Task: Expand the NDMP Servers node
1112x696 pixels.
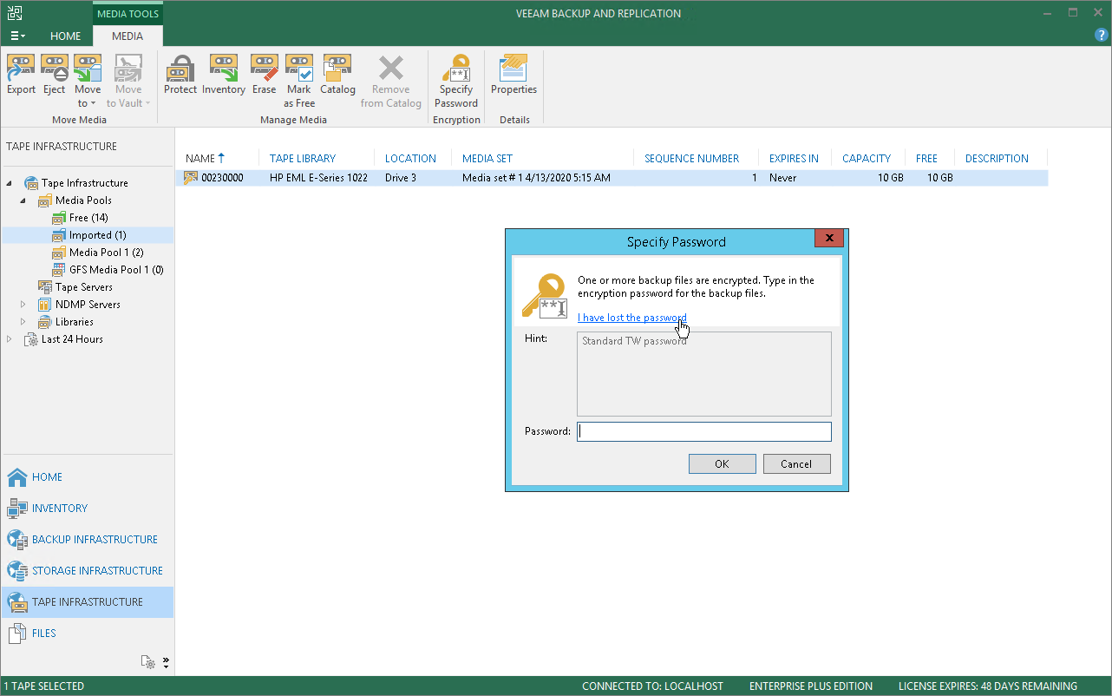Action: tap(23, 305)
